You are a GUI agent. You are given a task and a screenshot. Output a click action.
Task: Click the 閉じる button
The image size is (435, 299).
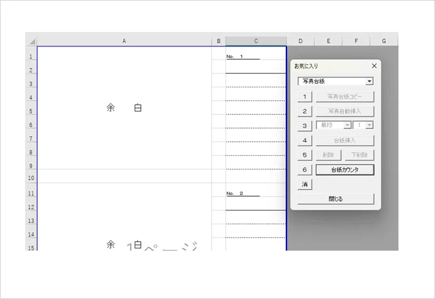pyautogui.click(x=336, y=199)
